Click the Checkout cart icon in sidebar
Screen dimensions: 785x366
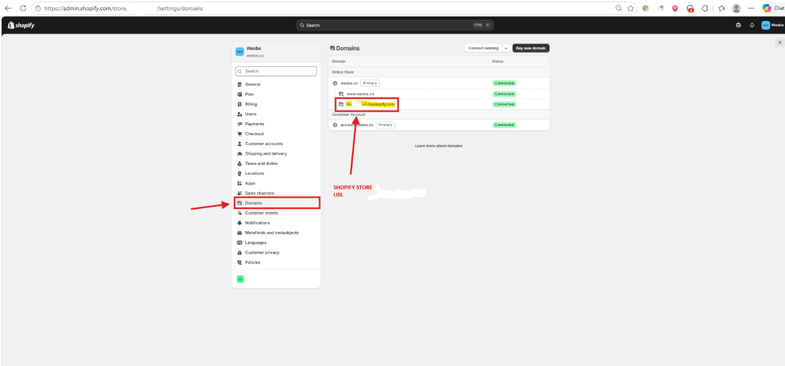[240, 134]
